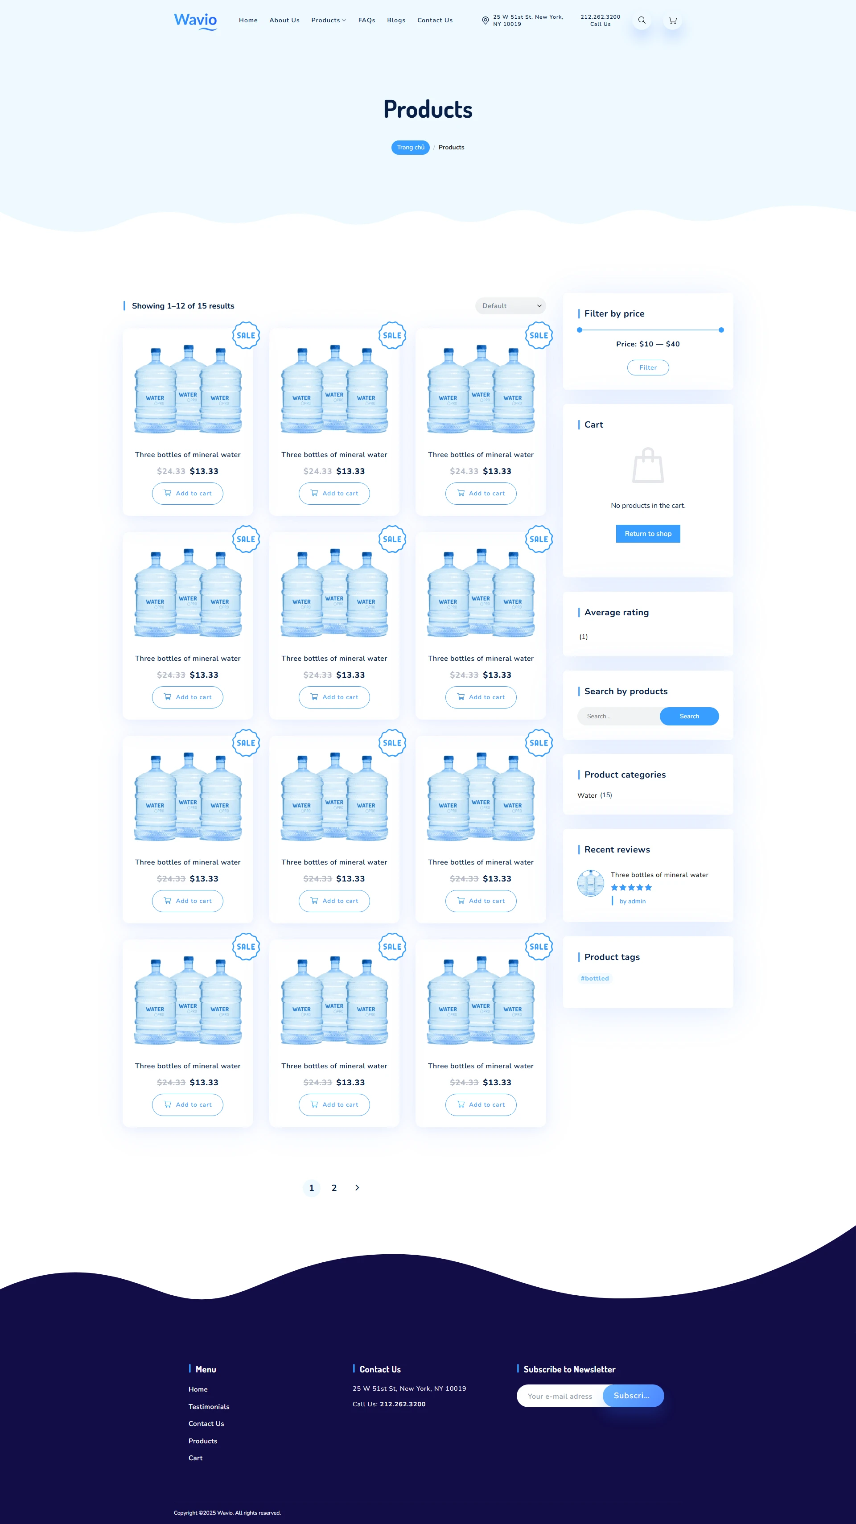Go to page 2 of results
This screenshot has height=1524, width=856.
click(x=334, y=1187)
